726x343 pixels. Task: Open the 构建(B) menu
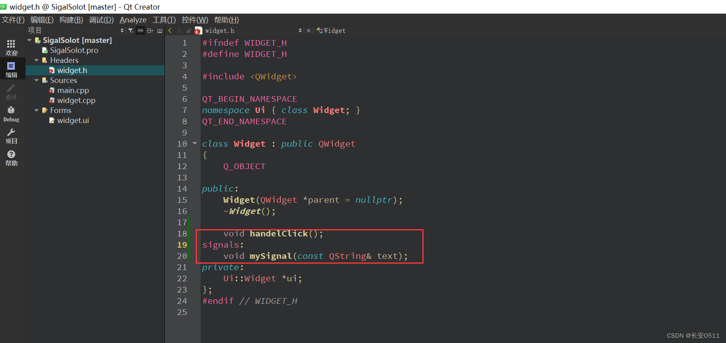point(71,20)
